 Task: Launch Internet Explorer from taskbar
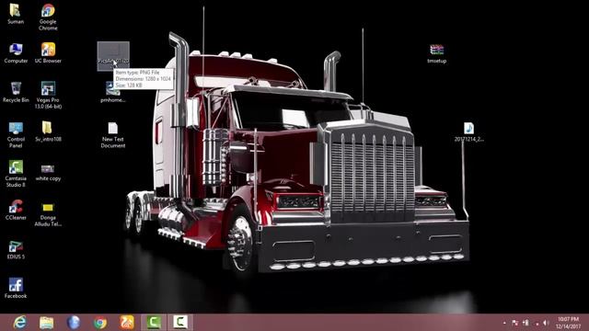click(x=20, y=323)
